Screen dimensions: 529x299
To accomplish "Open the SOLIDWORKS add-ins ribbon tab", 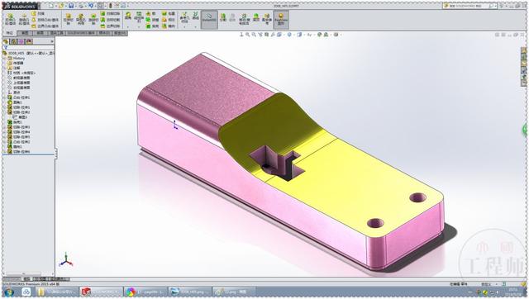I will [81, 33].
